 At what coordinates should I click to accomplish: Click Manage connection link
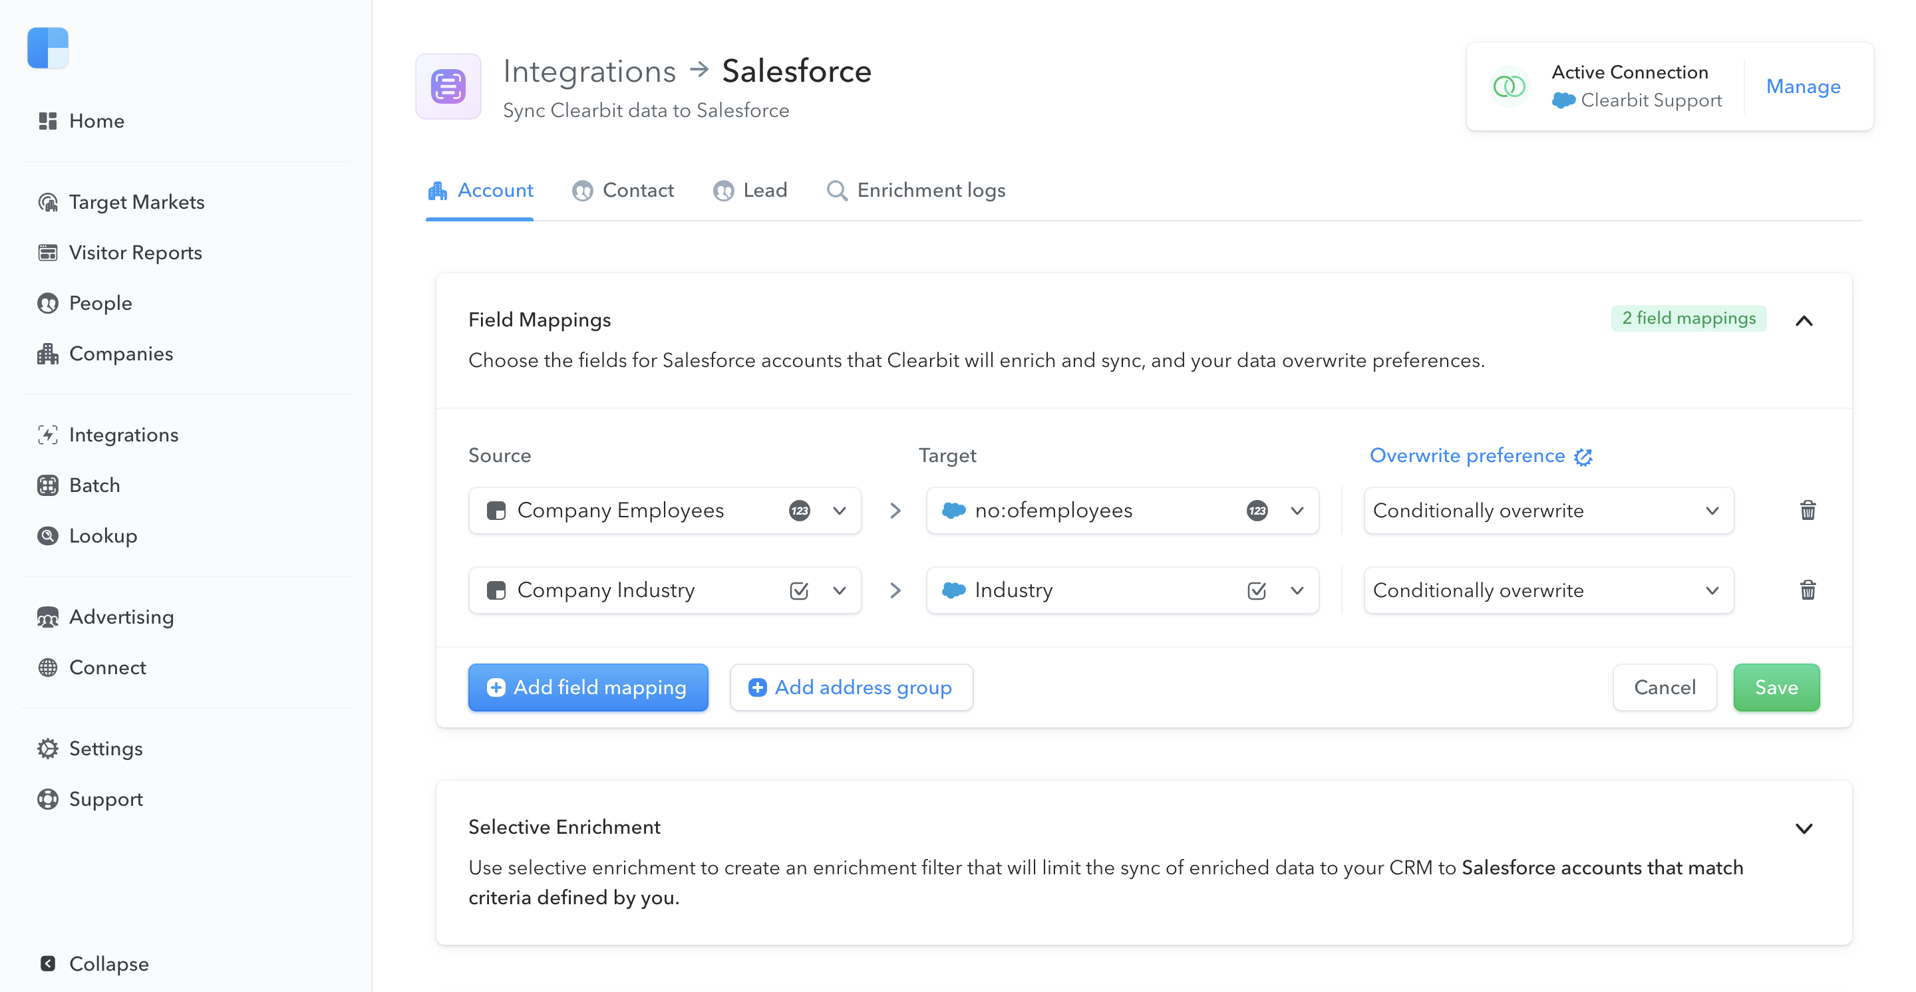coord(1803,86)
